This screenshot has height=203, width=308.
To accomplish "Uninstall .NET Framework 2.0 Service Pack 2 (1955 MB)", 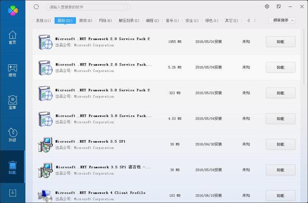I will tap(281, 42).
